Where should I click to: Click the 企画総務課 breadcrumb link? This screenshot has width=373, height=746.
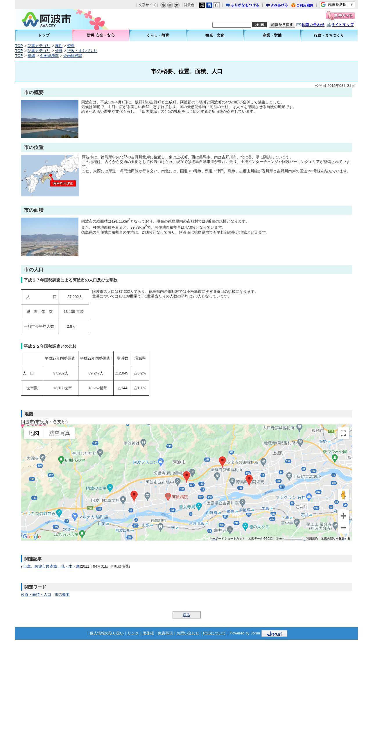[x=73, y=56]
